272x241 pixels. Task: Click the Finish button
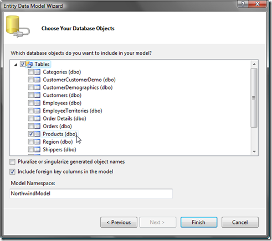(x=199, y=222)
